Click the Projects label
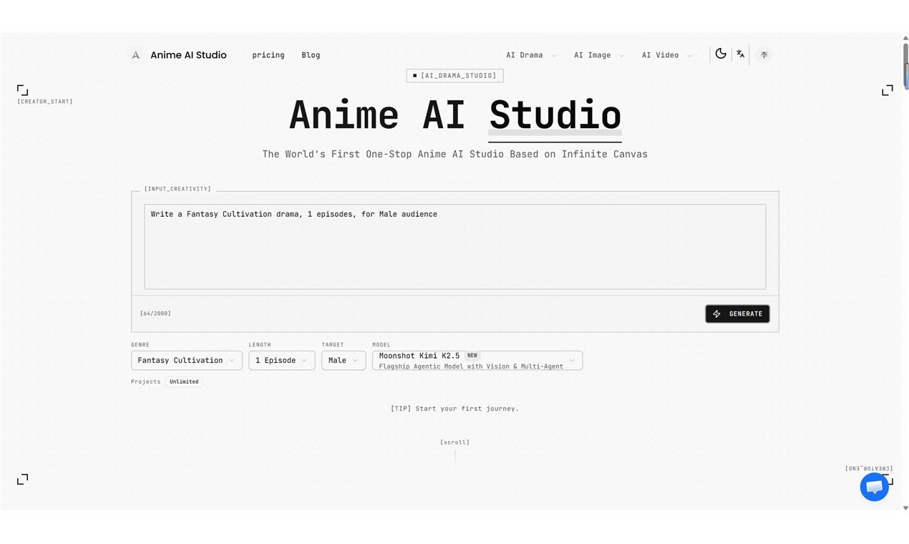This screenshot has width=909, height=544. 145,382
